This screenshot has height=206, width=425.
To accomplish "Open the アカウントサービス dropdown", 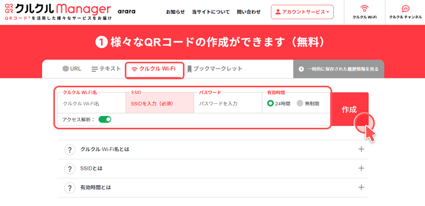I will 302,12.
